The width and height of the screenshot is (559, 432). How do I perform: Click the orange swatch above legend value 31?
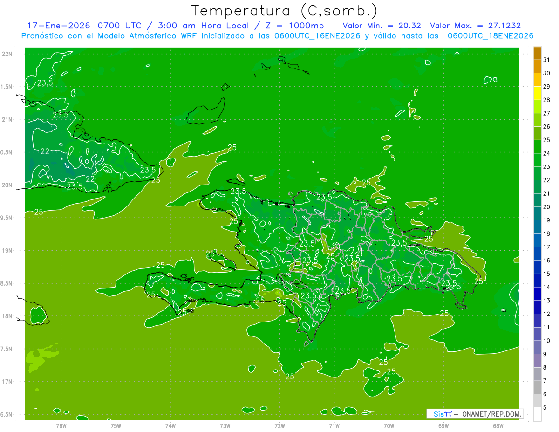tap(537, 53)
